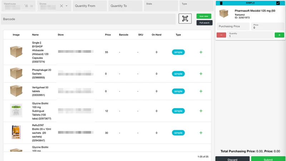Image resolution: width=286 pixels, height=161 pixels.
Task: Click the simple tag for Afobazole row
Action: pyautogui.click(x=178, y=52)
